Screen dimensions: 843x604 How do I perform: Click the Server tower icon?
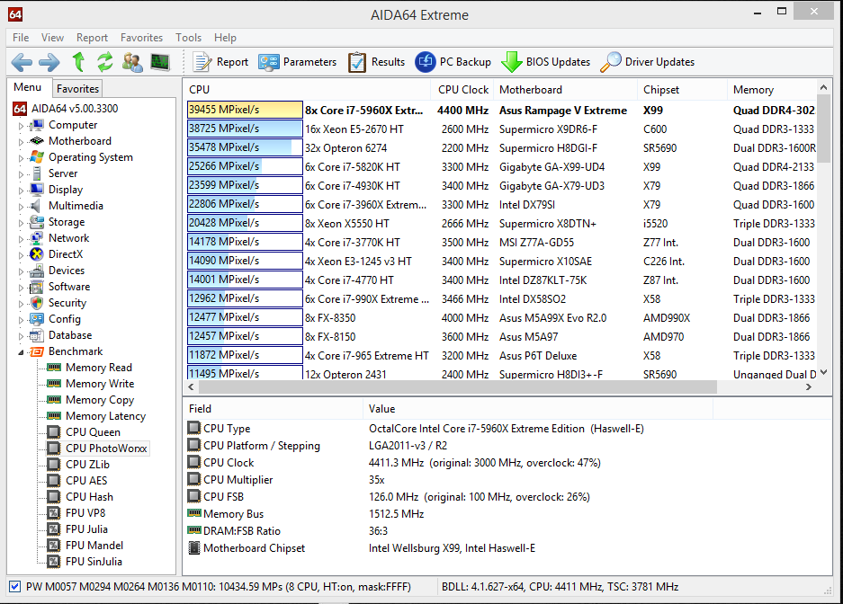(x=37, y=173)
